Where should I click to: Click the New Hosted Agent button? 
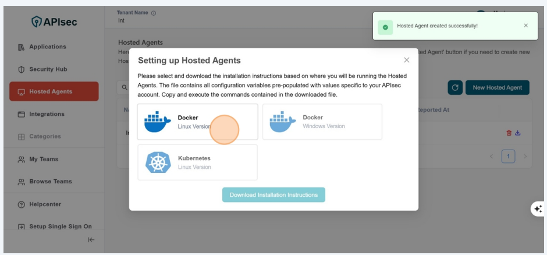click(x=497, y=88)
